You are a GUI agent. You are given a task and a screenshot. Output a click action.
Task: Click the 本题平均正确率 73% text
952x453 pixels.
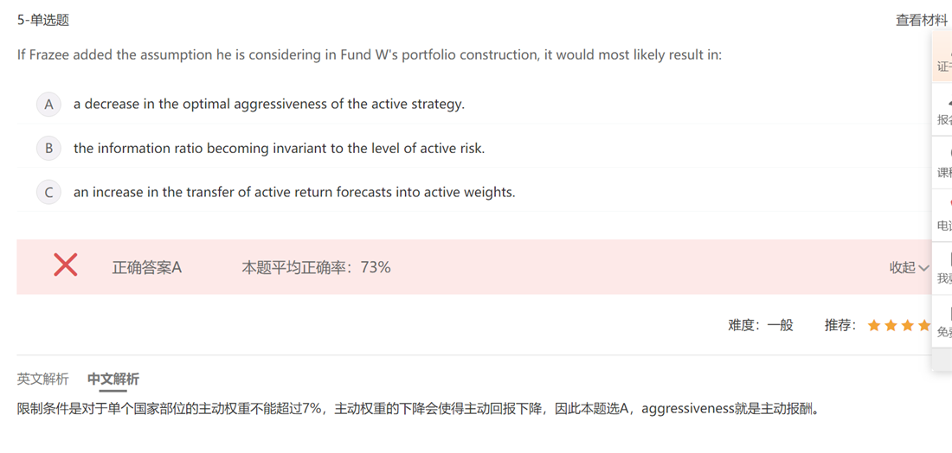316,268
